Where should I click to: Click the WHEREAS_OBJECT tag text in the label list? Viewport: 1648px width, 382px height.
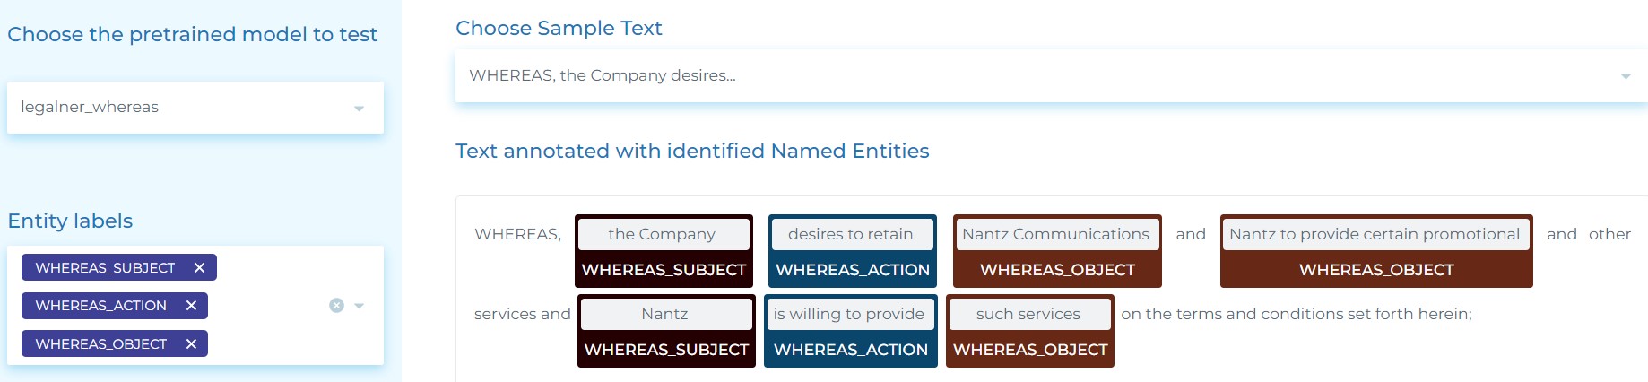click(x=100, y=343)
